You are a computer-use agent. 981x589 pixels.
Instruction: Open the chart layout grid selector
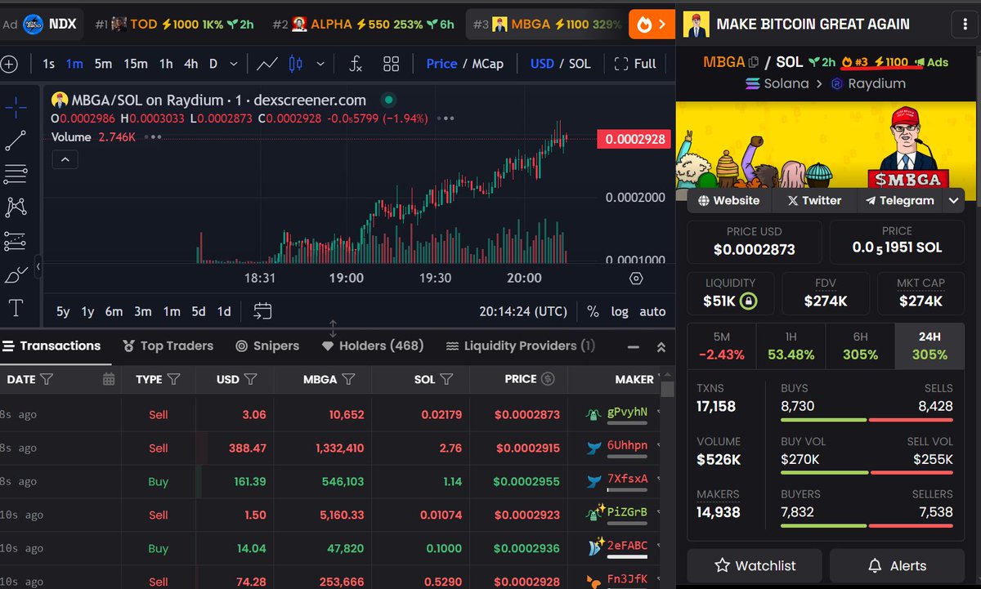pyautogui.click(x=392, y=64)
